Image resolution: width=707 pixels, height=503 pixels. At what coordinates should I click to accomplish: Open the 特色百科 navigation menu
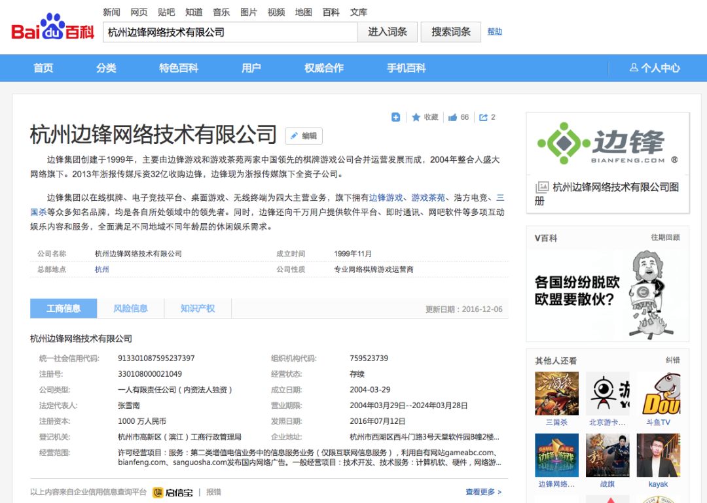coord(178,68)
